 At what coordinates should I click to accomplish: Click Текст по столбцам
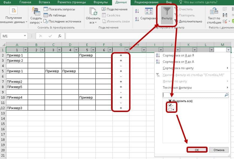[x=214, y=16]
